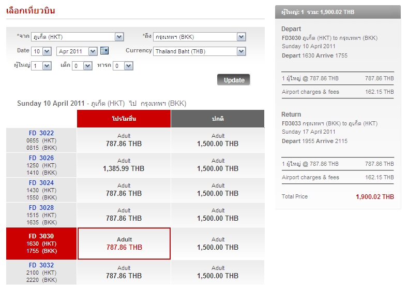
Task: Open the destination dropdown showing BKK
Action: (199, 37)
